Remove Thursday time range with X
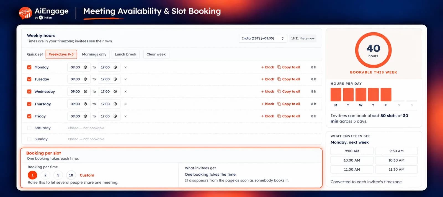Screen dimensions: 443x197 pyautogui.click(x=125, y=104)
